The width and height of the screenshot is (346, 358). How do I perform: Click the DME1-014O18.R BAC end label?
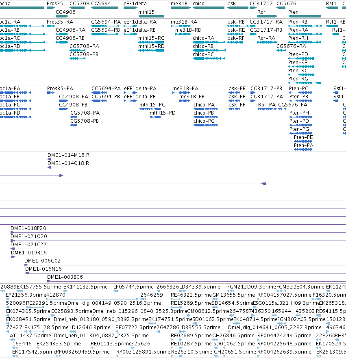tap(68, 163)
